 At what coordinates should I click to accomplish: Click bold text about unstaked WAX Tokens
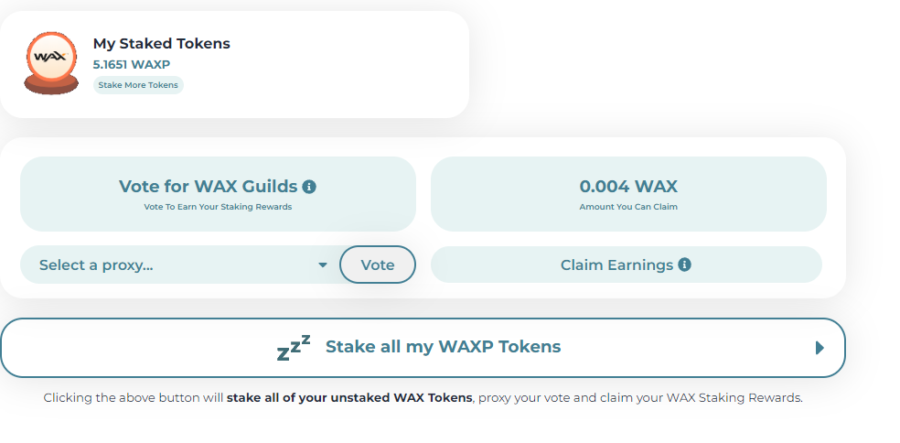coord(349,397)
